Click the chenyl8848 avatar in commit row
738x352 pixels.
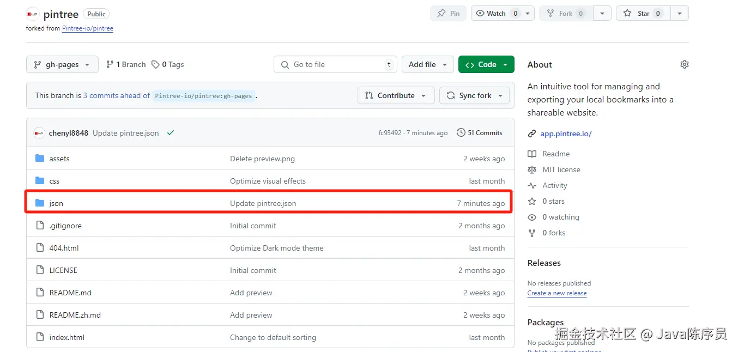pyautogui.click(x=39, y=133)
